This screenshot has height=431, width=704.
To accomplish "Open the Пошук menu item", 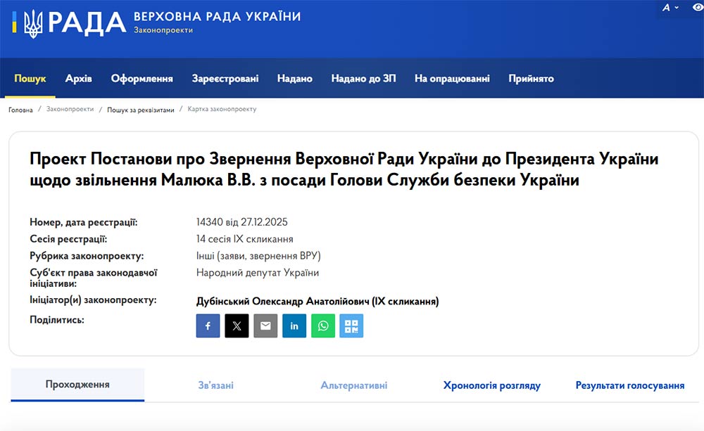I will click(x=30, y=79).
